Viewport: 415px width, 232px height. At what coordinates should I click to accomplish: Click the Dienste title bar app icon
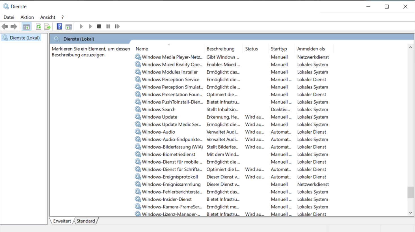click(x=6, y=6)
